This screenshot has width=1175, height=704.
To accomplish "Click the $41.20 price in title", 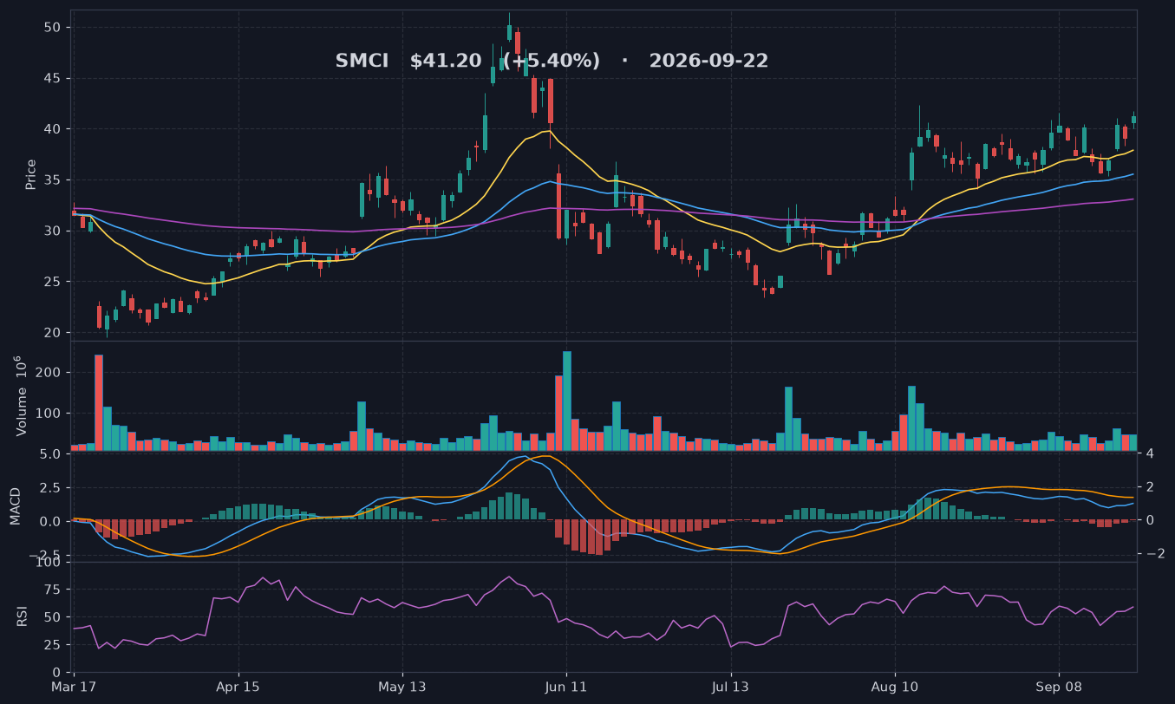I will click(446, 62).
